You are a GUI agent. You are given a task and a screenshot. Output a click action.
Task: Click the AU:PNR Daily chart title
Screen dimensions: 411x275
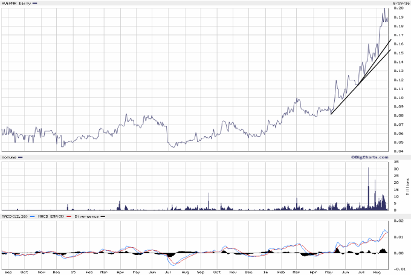(16, 4)
